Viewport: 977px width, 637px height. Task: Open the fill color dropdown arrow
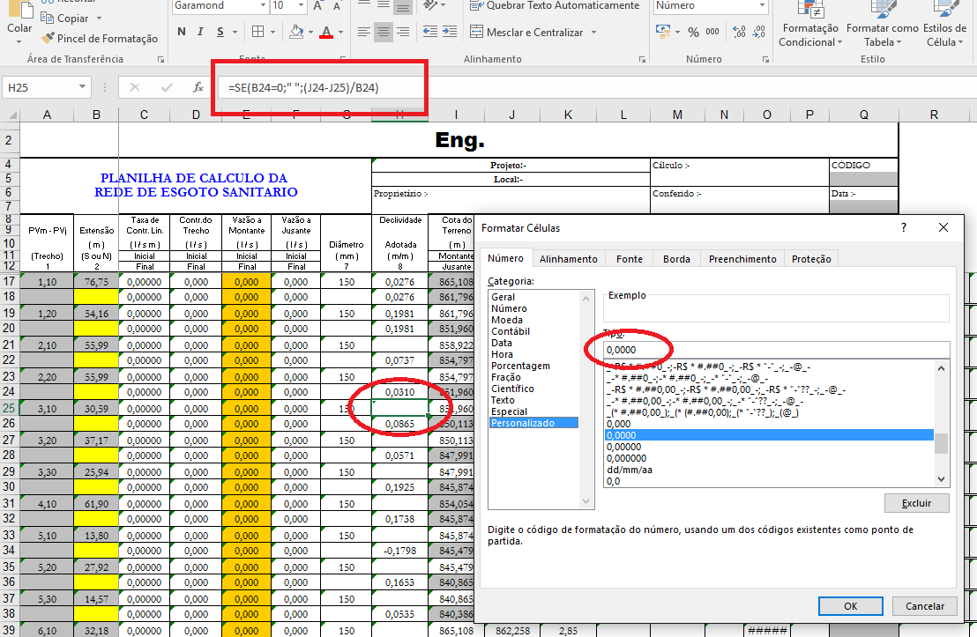click(x=311, y=32)
